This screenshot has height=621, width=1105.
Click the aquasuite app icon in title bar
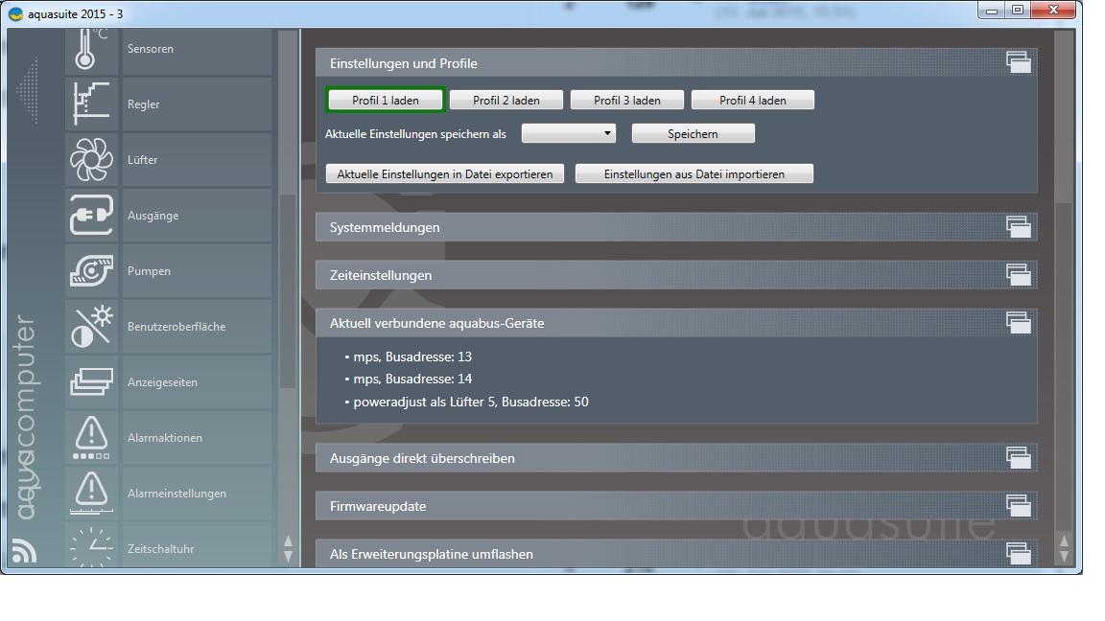[x=14, y=13]
